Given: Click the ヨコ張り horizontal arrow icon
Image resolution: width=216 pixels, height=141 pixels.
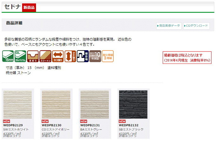Looking at the screenshot, I should 58,56.
